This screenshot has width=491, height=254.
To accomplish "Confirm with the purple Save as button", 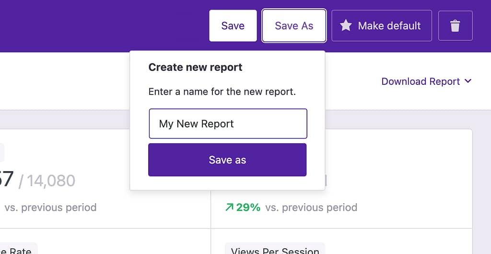I will (227, 160).
